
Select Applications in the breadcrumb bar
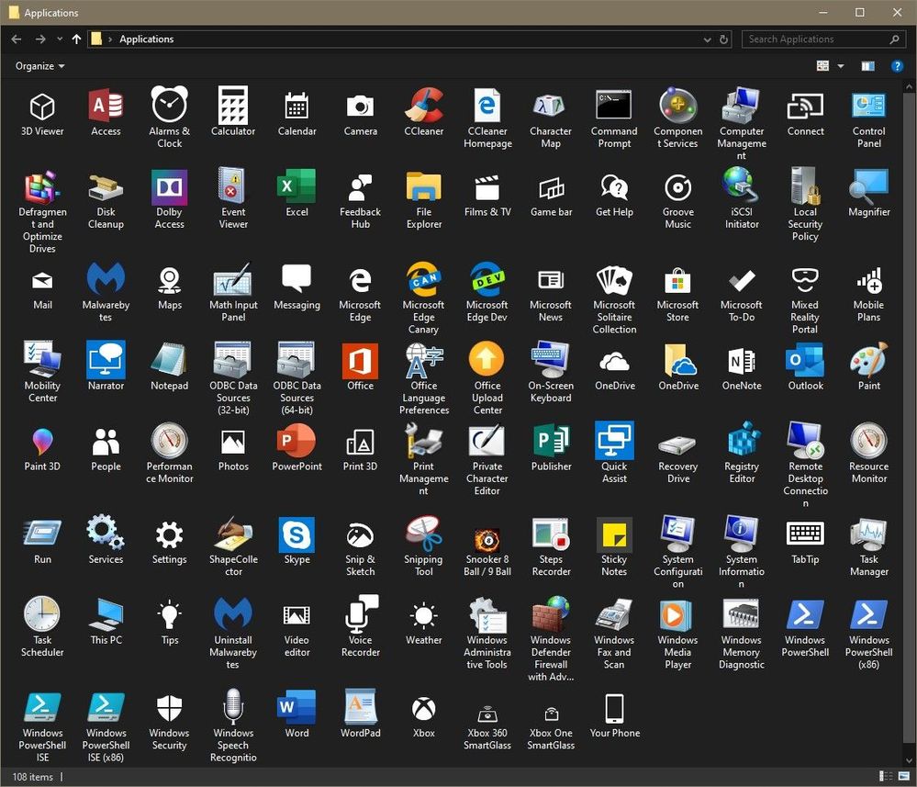click(x=147, y=39)
